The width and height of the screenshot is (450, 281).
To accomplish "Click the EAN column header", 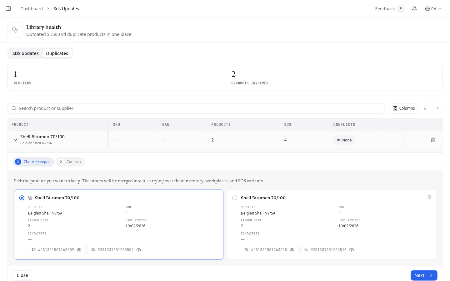I will (166, 125).
